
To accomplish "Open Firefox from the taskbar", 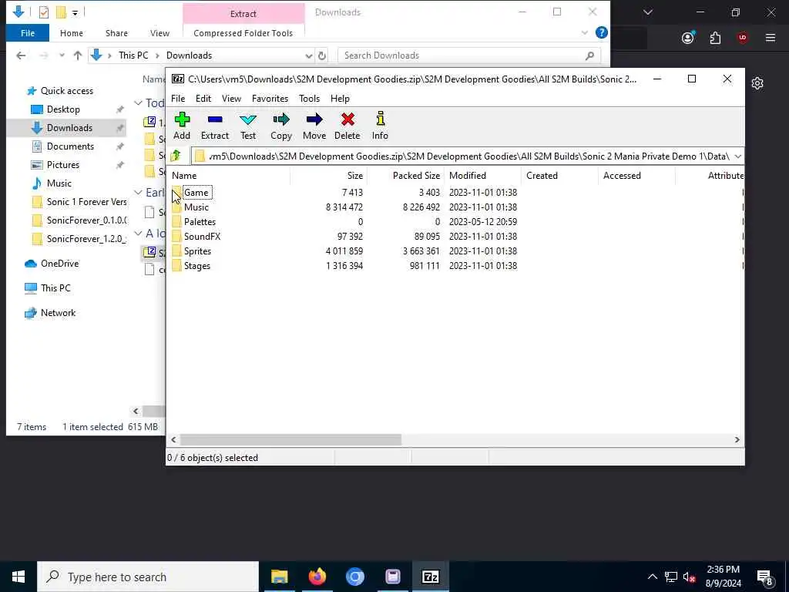I will click(317, 577).
